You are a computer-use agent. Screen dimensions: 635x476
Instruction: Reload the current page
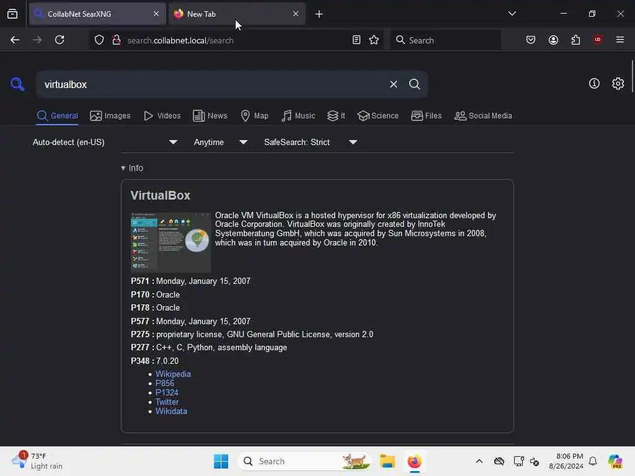(60, 40)
